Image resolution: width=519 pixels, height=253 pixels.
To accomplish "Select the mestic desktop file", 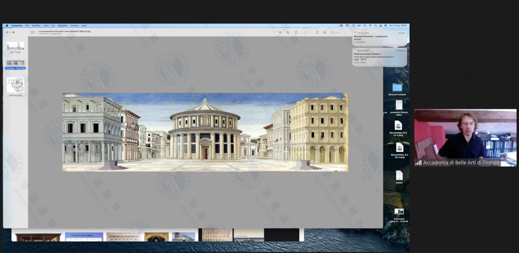I will [399, 175].
